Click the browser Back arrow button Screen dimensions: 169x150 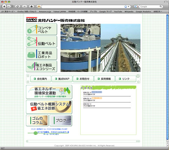pos(4,6)
